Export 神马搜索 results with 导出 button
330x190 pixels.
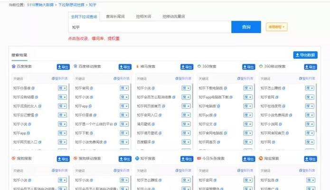[x=187, y=67]
